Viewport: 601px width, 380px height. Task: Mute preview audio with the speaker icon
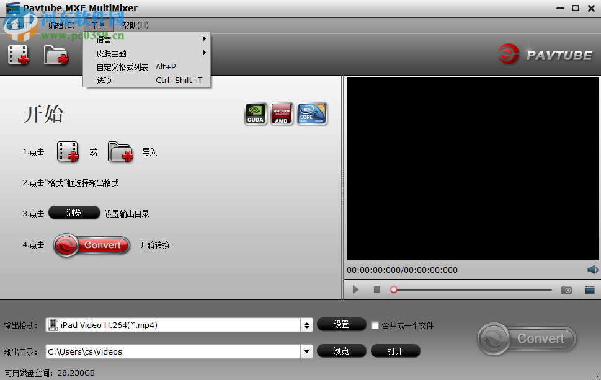592,269
